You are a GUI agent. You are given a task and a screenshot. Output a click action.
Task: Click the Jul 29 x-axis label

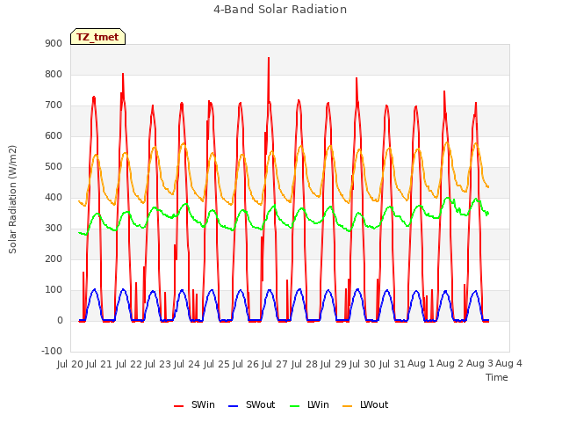pos(334,364)
